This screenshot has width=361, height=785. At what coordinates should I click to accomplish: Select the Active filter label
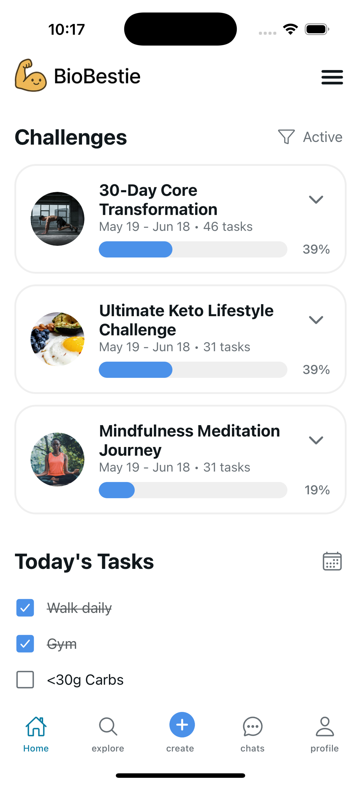tap(323, 137)
